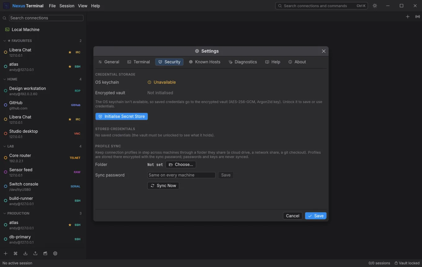422x267 pixels.
Task: Click the Search connections and commands box
Action: pyautogui.click(x=321, y=6)
